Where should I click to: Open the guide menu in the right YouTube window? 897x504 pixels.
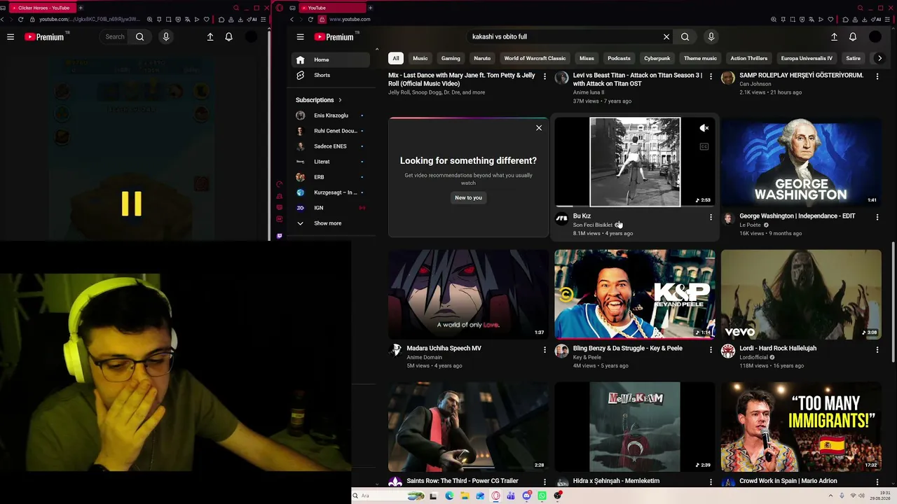click(x=300, y=37)
